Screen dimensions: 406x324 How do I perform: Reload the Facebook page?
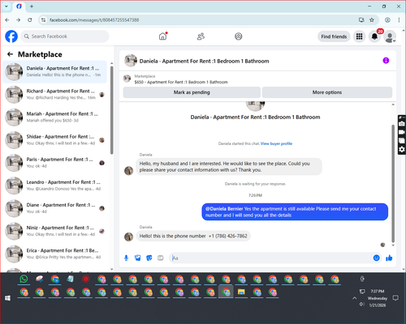pyautogui.click(x=30, y=19)
